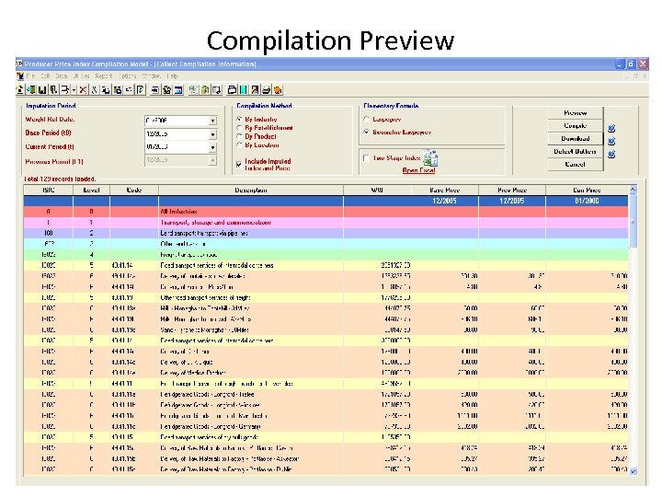The width and height of the screenshot is (662, 497).
Task: Click the red X Delete toolbar icon
Action: tap(83, 89)
